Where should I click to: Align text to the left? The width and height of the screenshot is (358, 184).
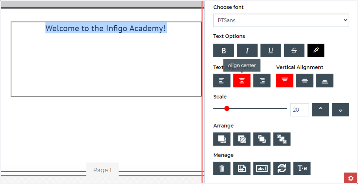coord(222,81)
